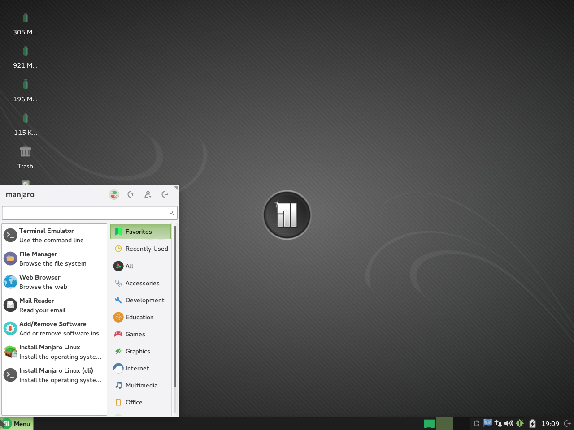
Task: Click the battery power manager icon
Action: [x=532, y=423]
